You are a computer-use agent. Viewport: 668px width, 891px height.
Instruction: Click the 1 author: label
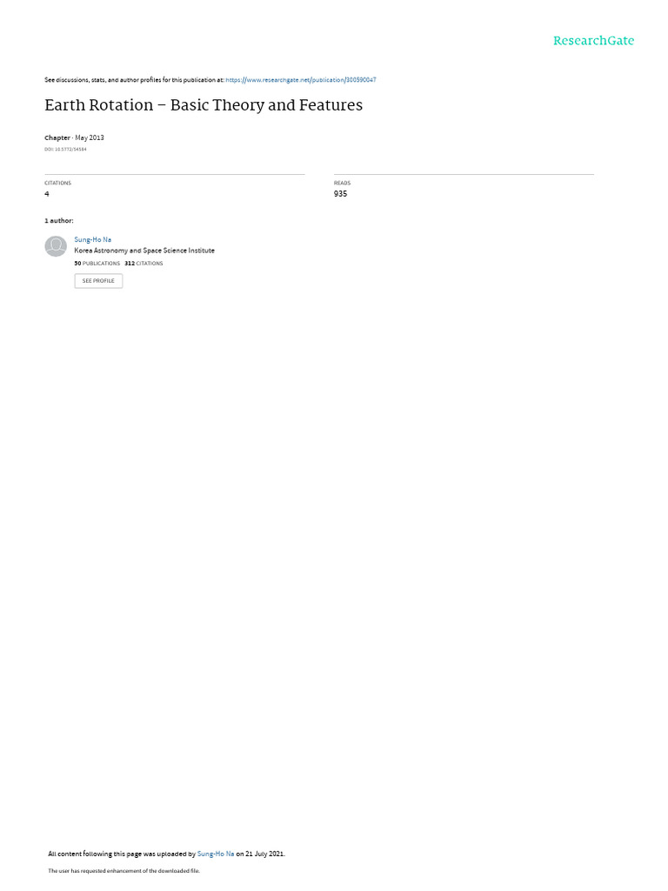(59, 220)
